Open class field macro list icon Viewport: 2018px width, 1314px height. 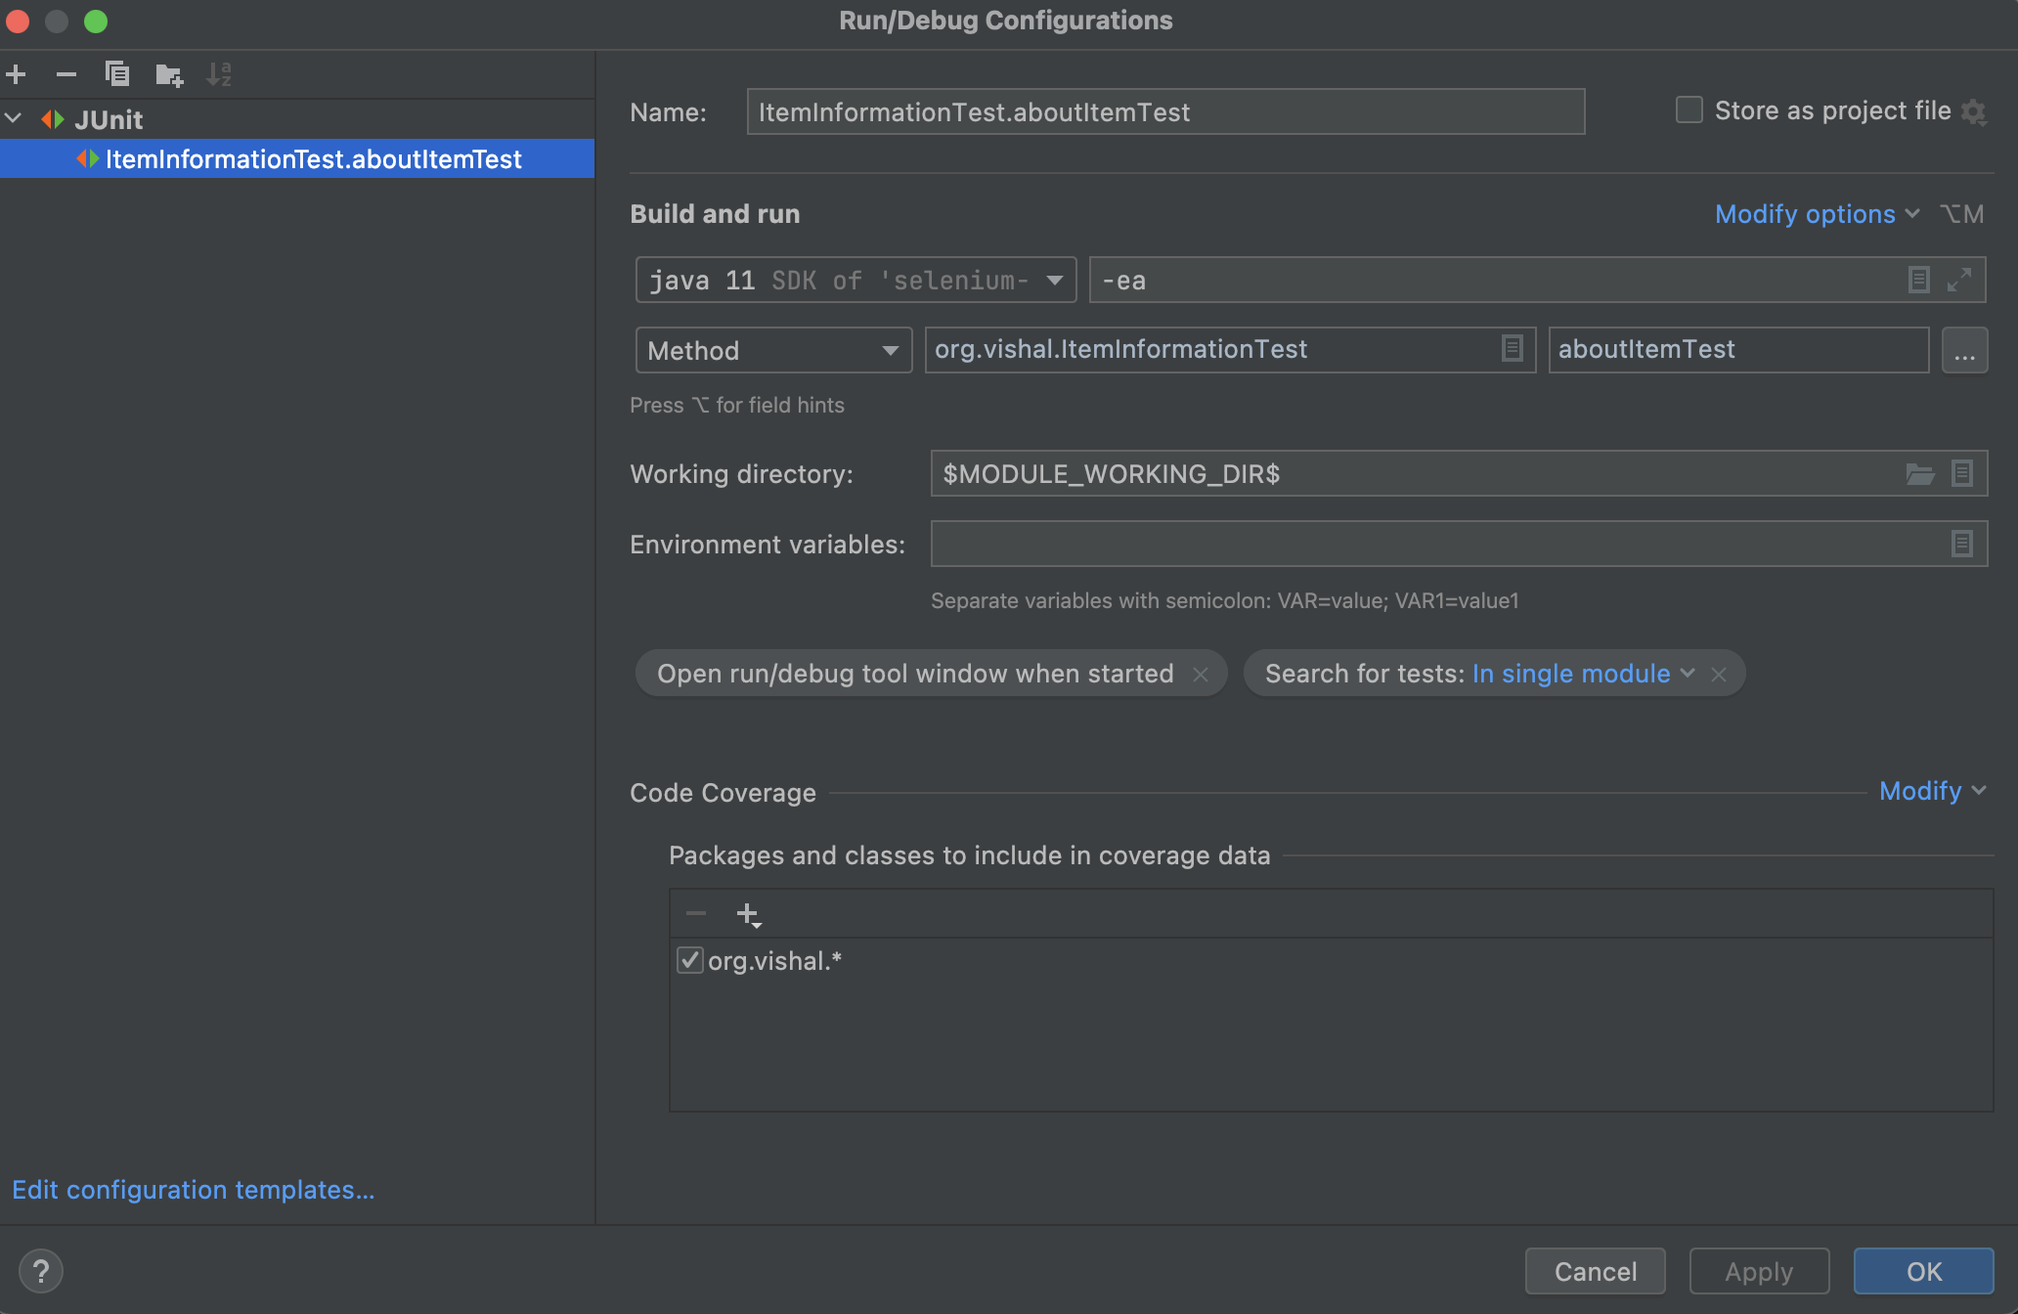pyautogui.click(x=1513, y=348)
